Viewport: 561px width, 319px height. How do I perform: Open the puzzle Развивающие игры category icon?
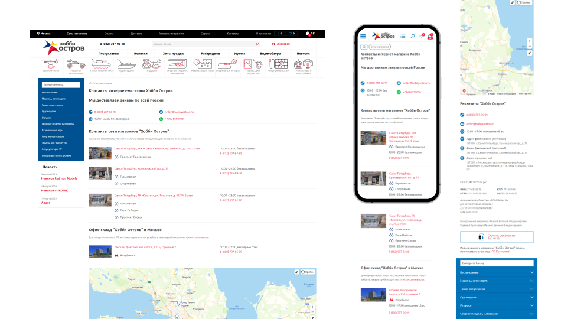pos(202,64)
